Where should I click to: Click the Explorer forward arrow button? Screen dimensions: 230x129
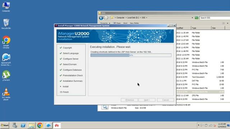tap(106, 18)
